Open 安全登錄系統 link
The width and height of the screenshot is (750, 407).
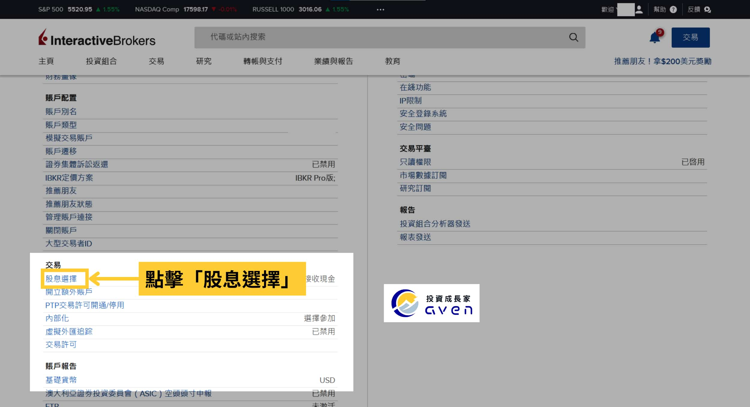coord(423,114)
